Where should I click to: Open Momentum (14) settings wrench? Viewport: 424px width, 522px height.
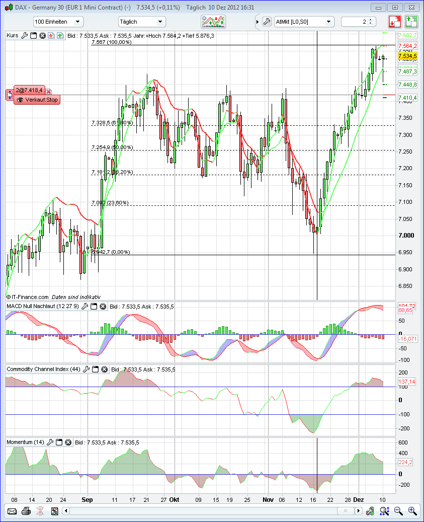click(x=50, y=442)
